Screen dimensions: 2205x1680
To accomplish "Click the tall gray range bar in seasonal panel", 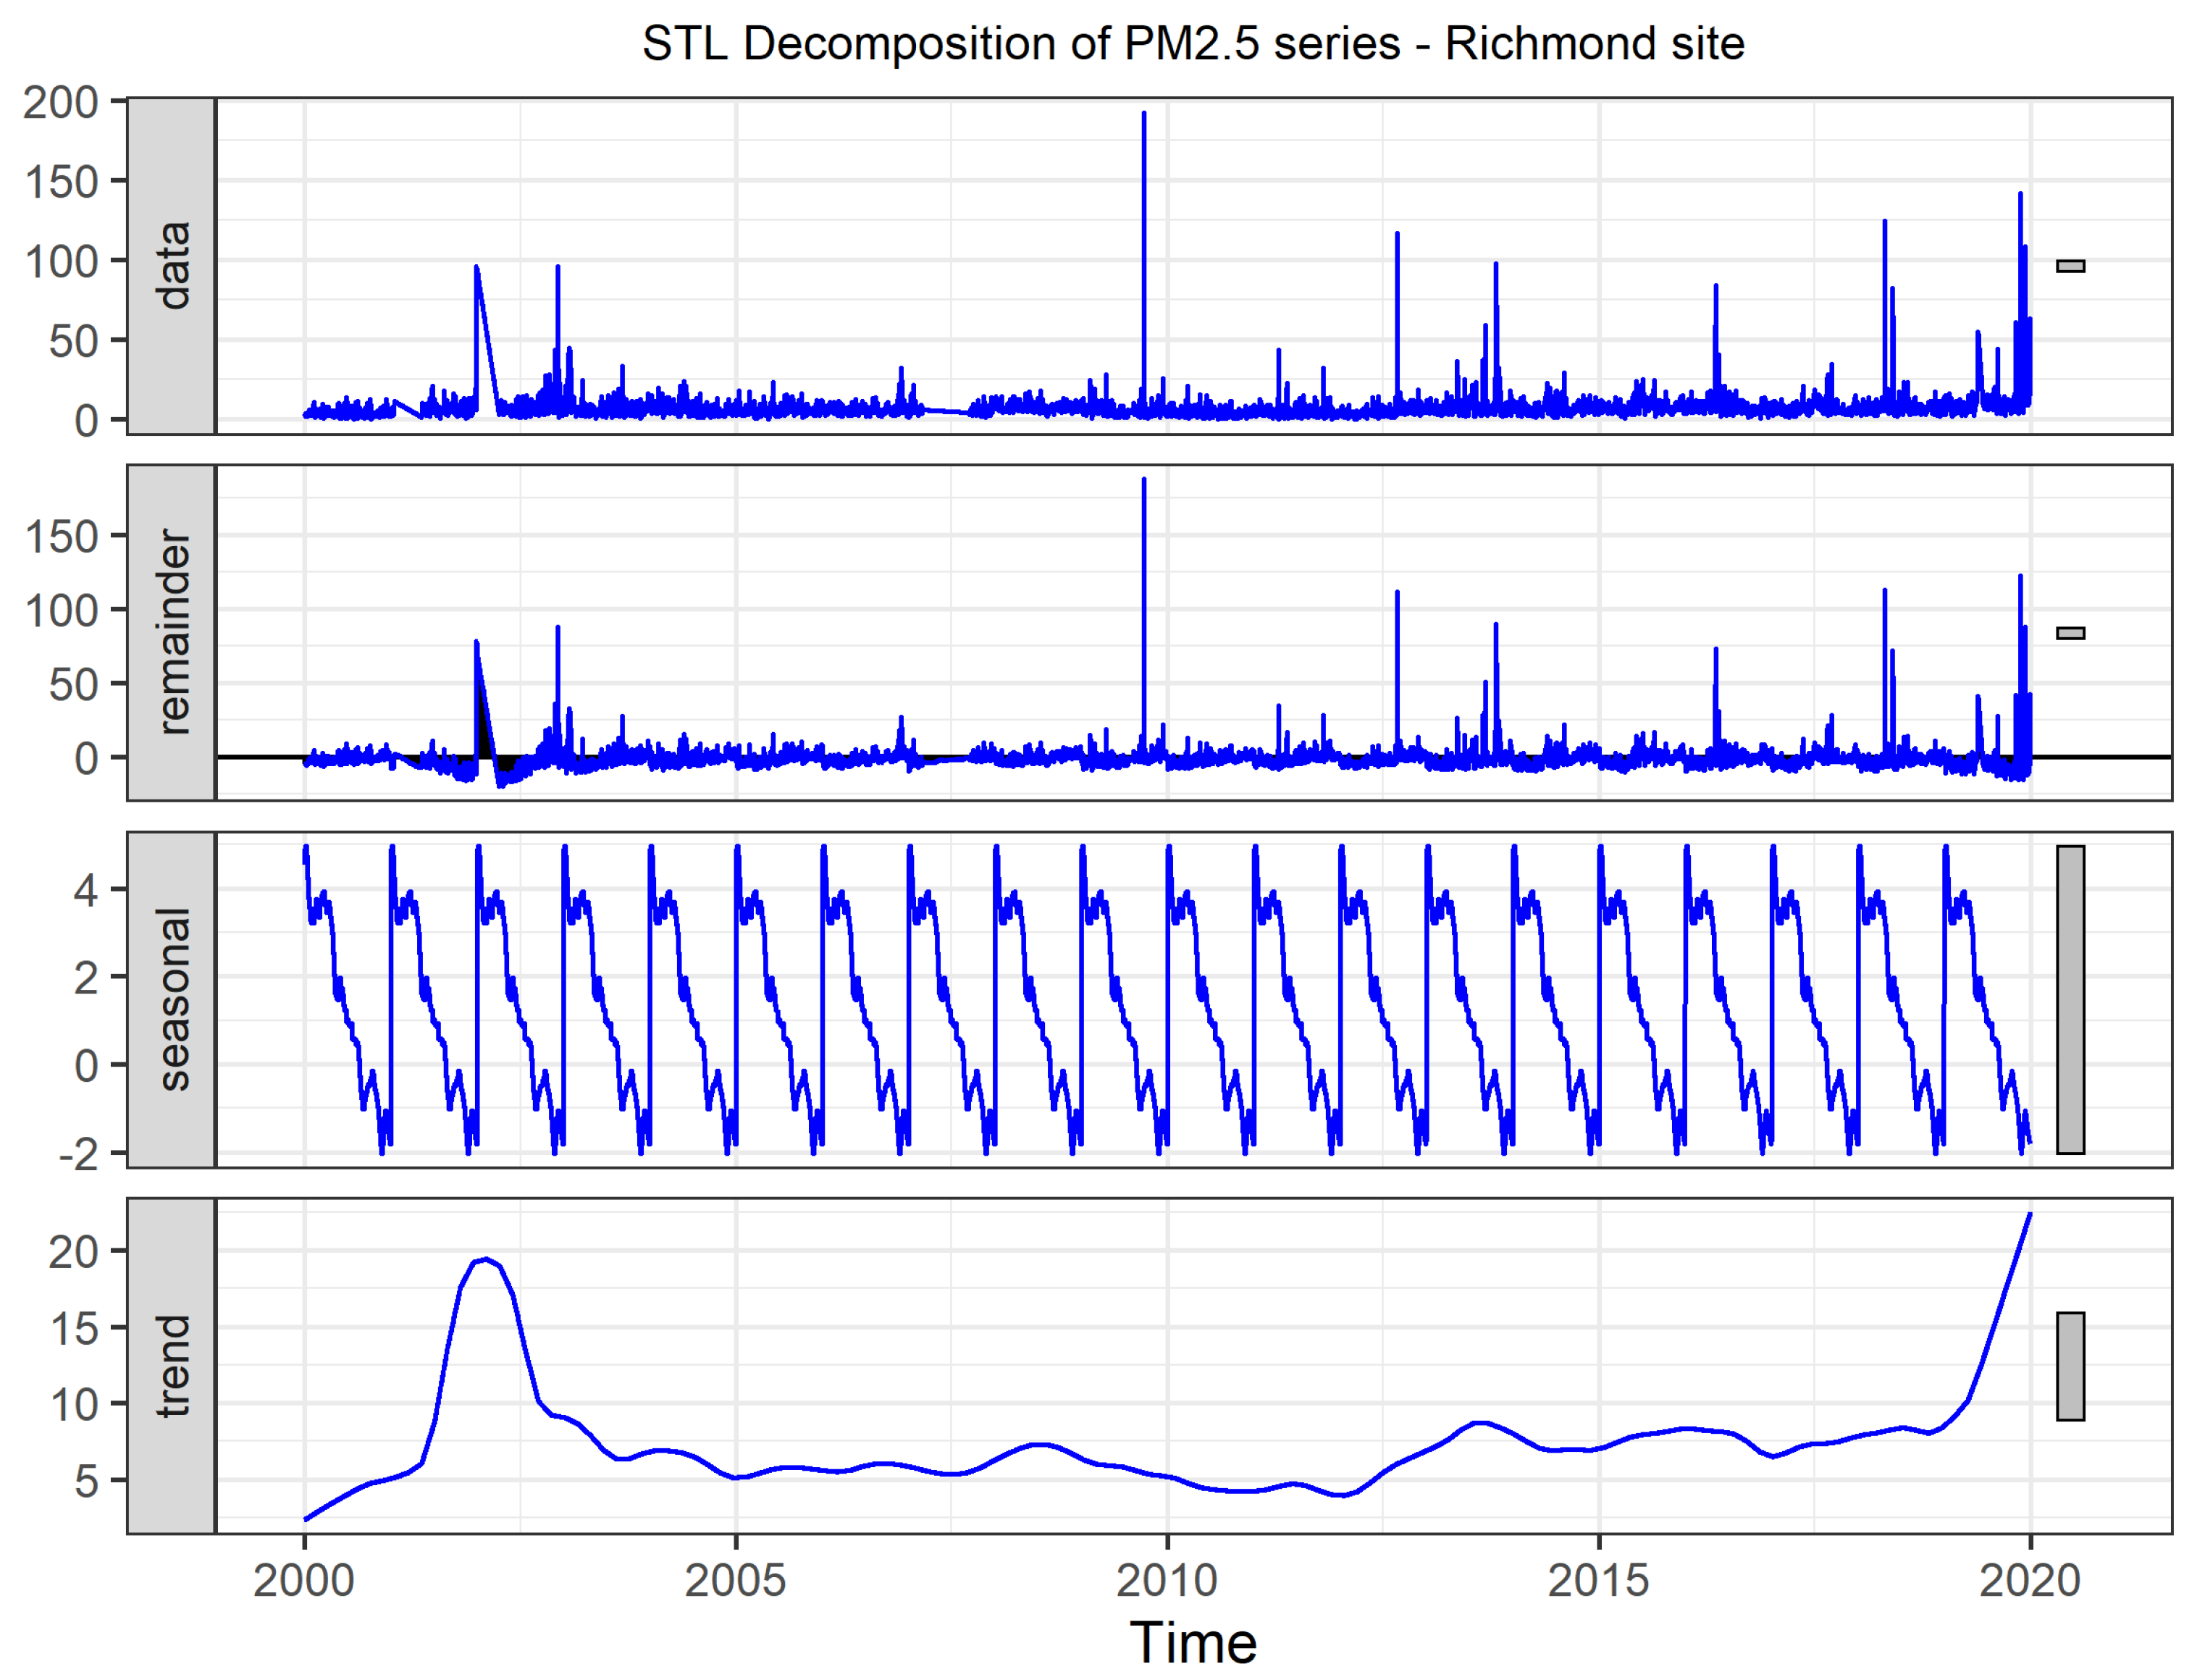I will 2070,999.
